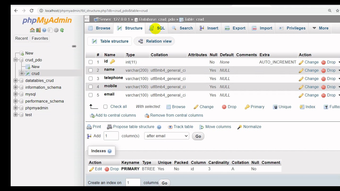The width and height of the screenshot is (340, 191).
Task: Open Recent tables list
Action: coord(22,38)
